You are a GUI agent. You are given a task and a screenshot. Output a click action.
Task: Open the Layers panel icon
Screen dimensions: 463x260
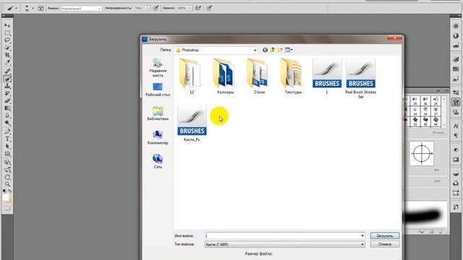click(x=456, y=174)
